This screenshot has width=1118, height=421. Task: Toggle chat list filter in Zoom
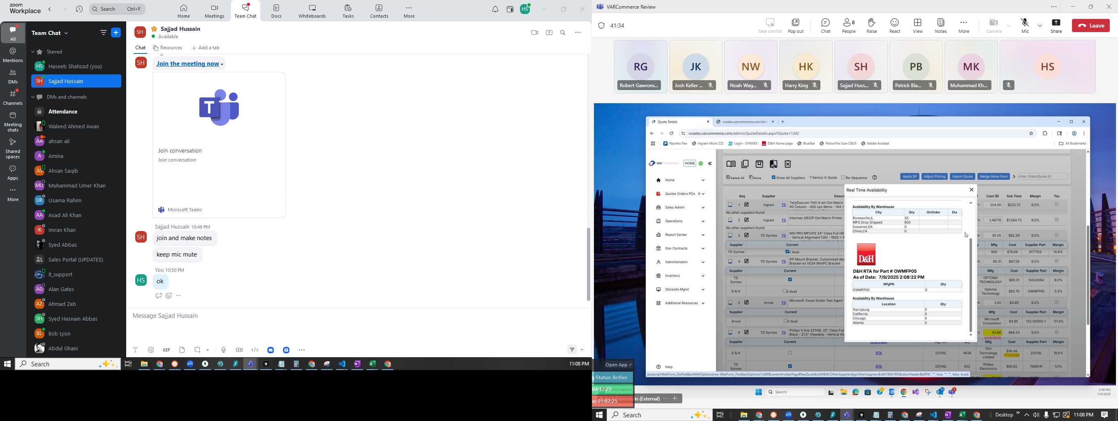(x=103, y=33)
